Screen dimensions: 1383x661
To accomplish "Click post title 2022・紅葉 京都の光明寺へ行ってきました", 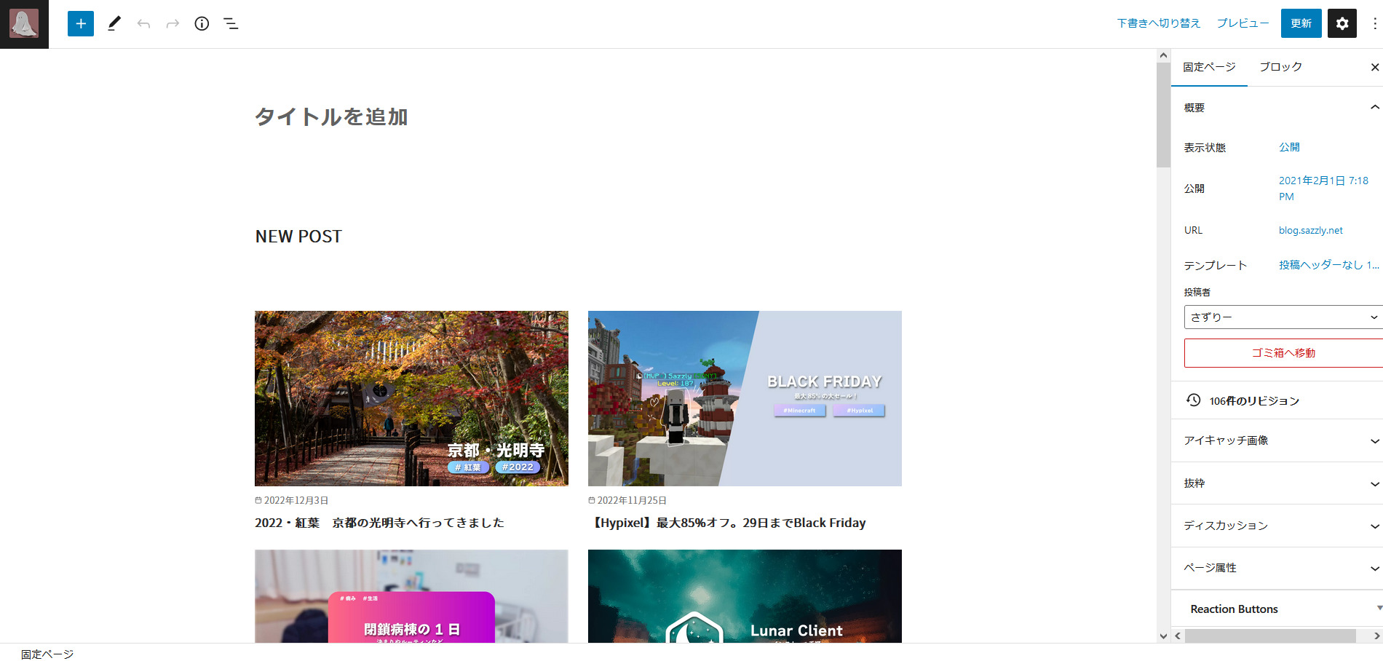I will pos(379,523).
